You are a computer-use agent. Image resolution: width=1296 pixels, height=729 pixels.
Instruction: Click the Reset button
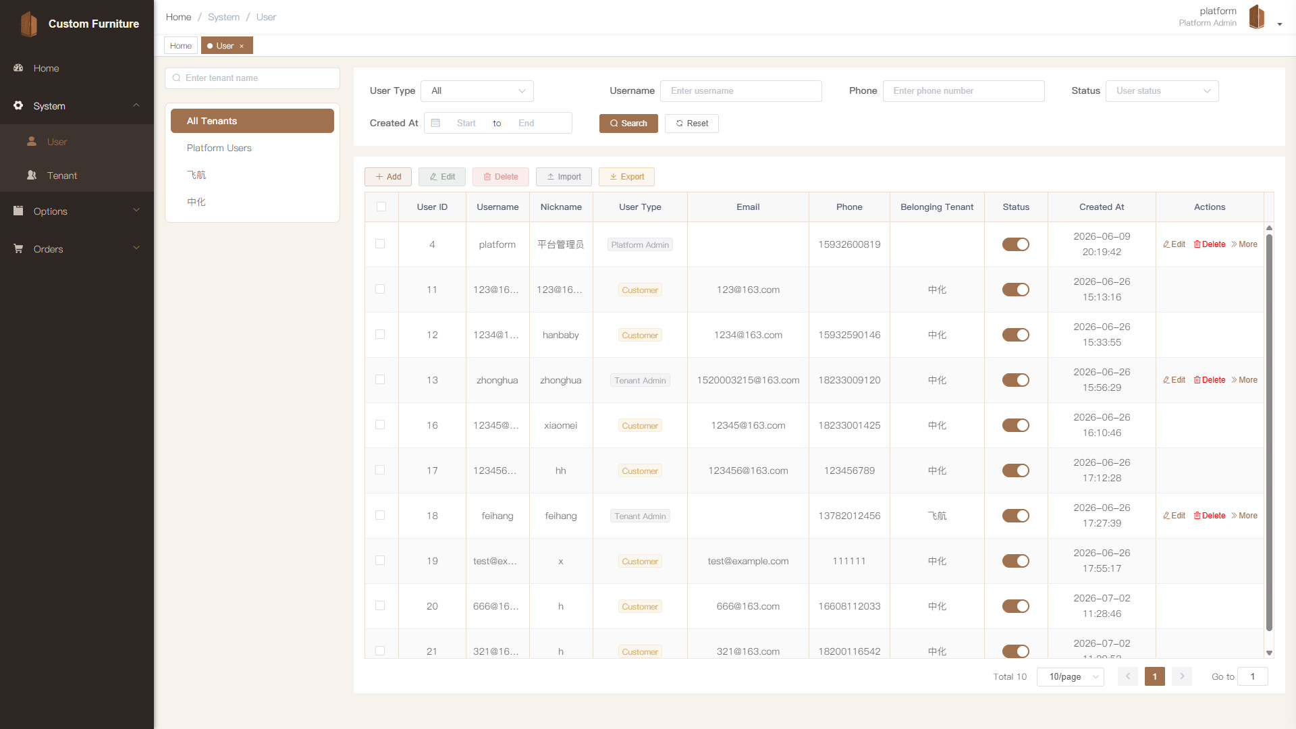(692, 124)
